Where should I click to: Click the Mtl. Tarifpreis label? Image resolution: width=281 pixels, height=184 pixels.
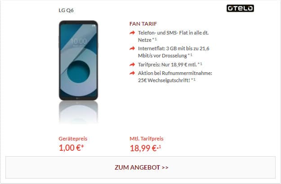coord(147,139)
